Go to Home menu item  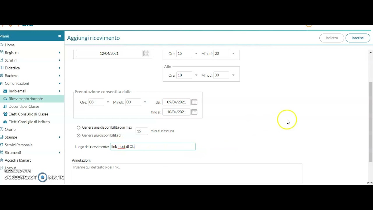(10, 45)
